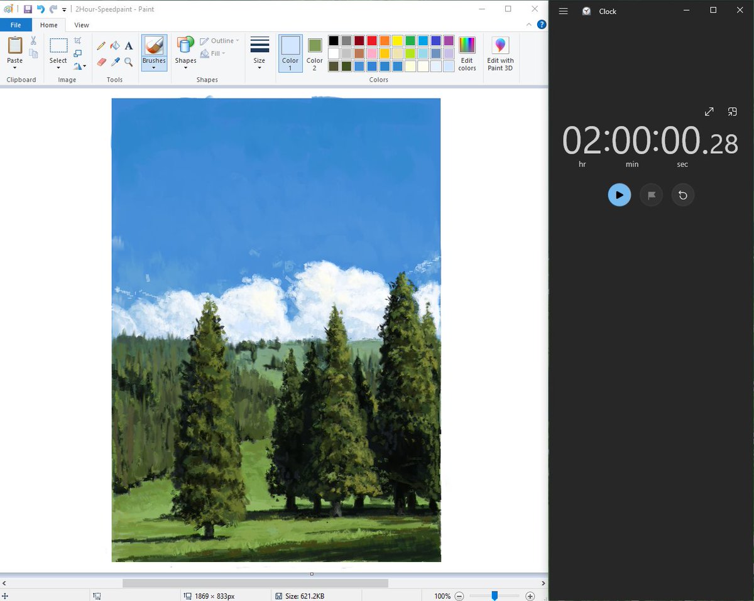The image size is (754, 601).
Task: Pick the black color swatch
Action: (334, 41)
